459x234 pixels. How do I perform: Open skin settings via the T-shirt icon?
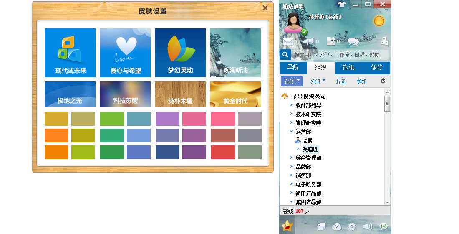click(x=342, y=4)
